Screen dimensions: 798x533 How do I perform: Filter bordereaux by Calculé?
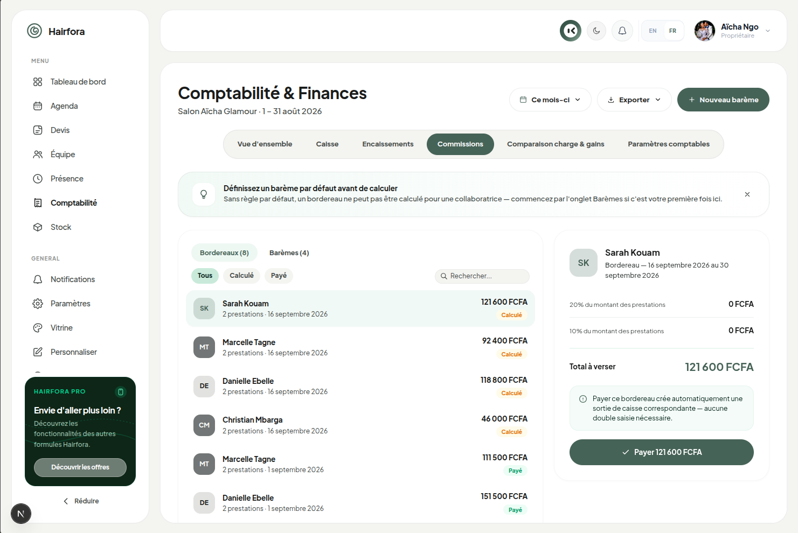click(x=241, y=276)
